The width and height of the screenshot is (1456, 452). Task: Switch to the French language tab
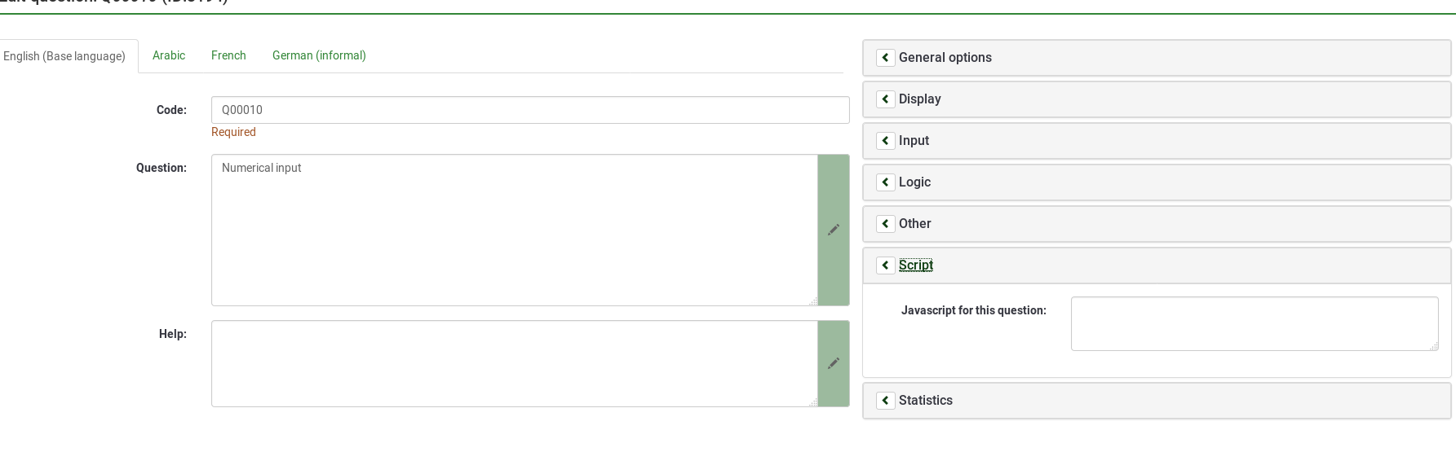(228, 55)
